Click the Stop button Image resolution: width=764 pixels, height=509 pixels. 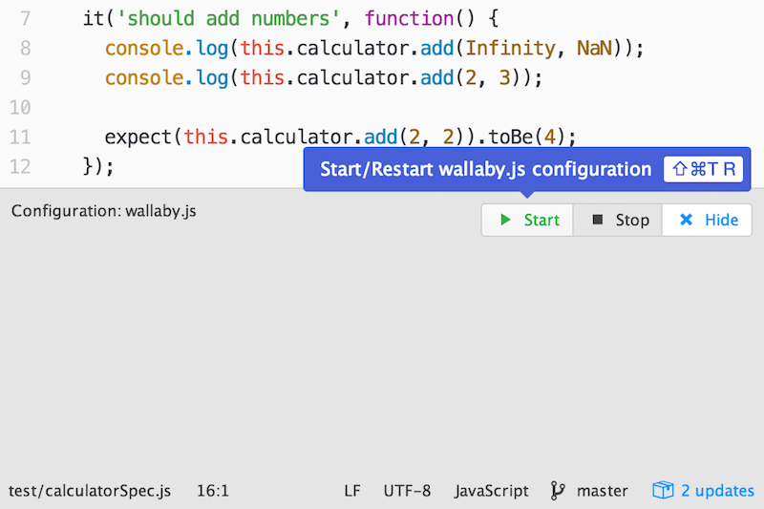tap(618, 221)
